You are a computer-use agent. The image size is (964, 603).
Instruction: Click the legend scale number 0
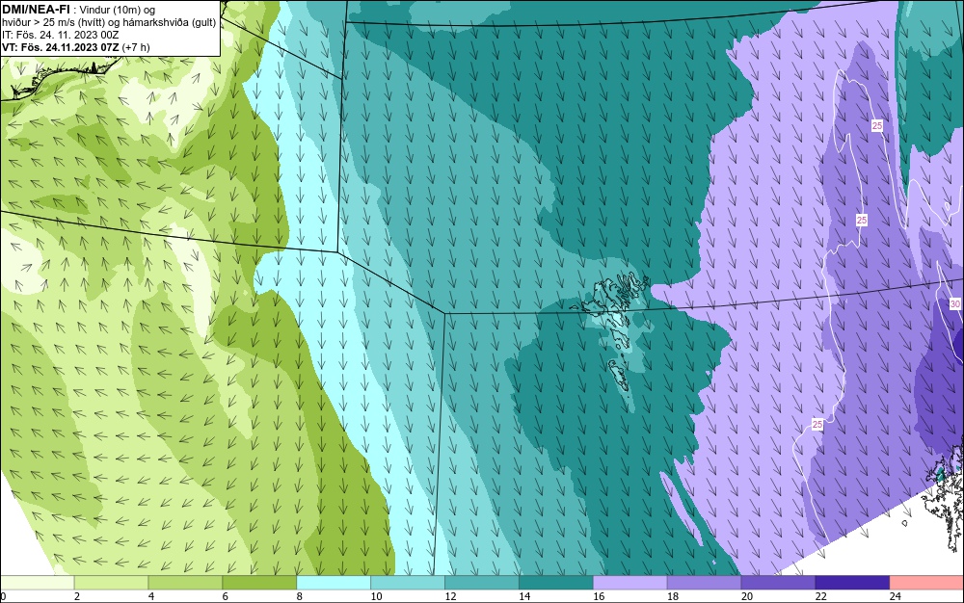click(3, 596)
